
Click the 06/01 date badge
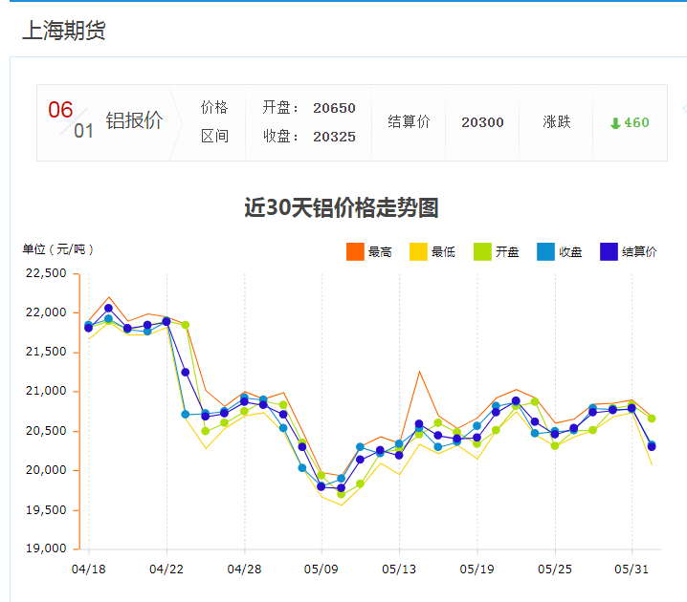71,120
